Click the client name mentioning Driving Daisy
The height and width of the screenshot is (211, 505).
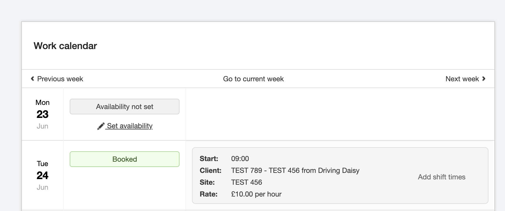click(x=295, y=171)
